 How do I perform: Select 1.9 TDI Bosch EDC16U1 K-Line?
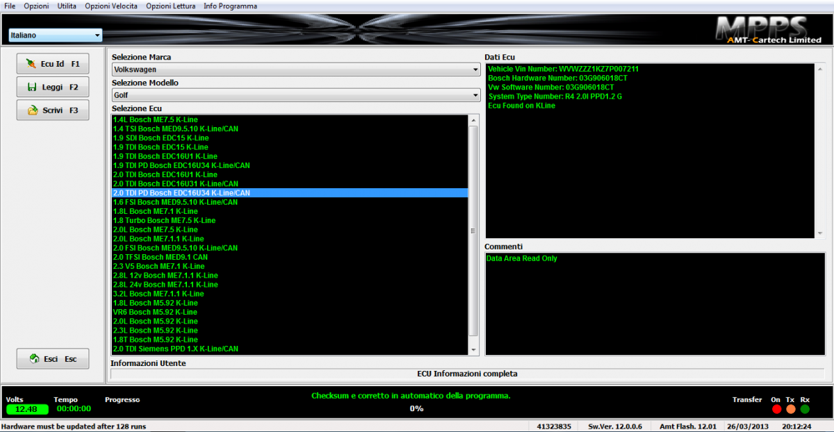[x=291, y=156]
